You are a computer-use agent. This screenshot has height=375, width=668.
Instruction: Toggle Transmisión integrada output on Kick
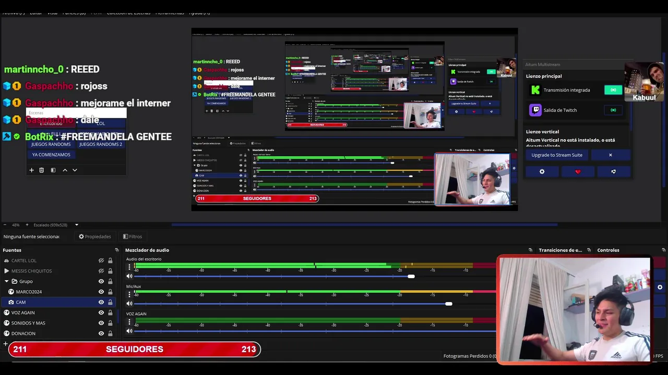[613, 90]
